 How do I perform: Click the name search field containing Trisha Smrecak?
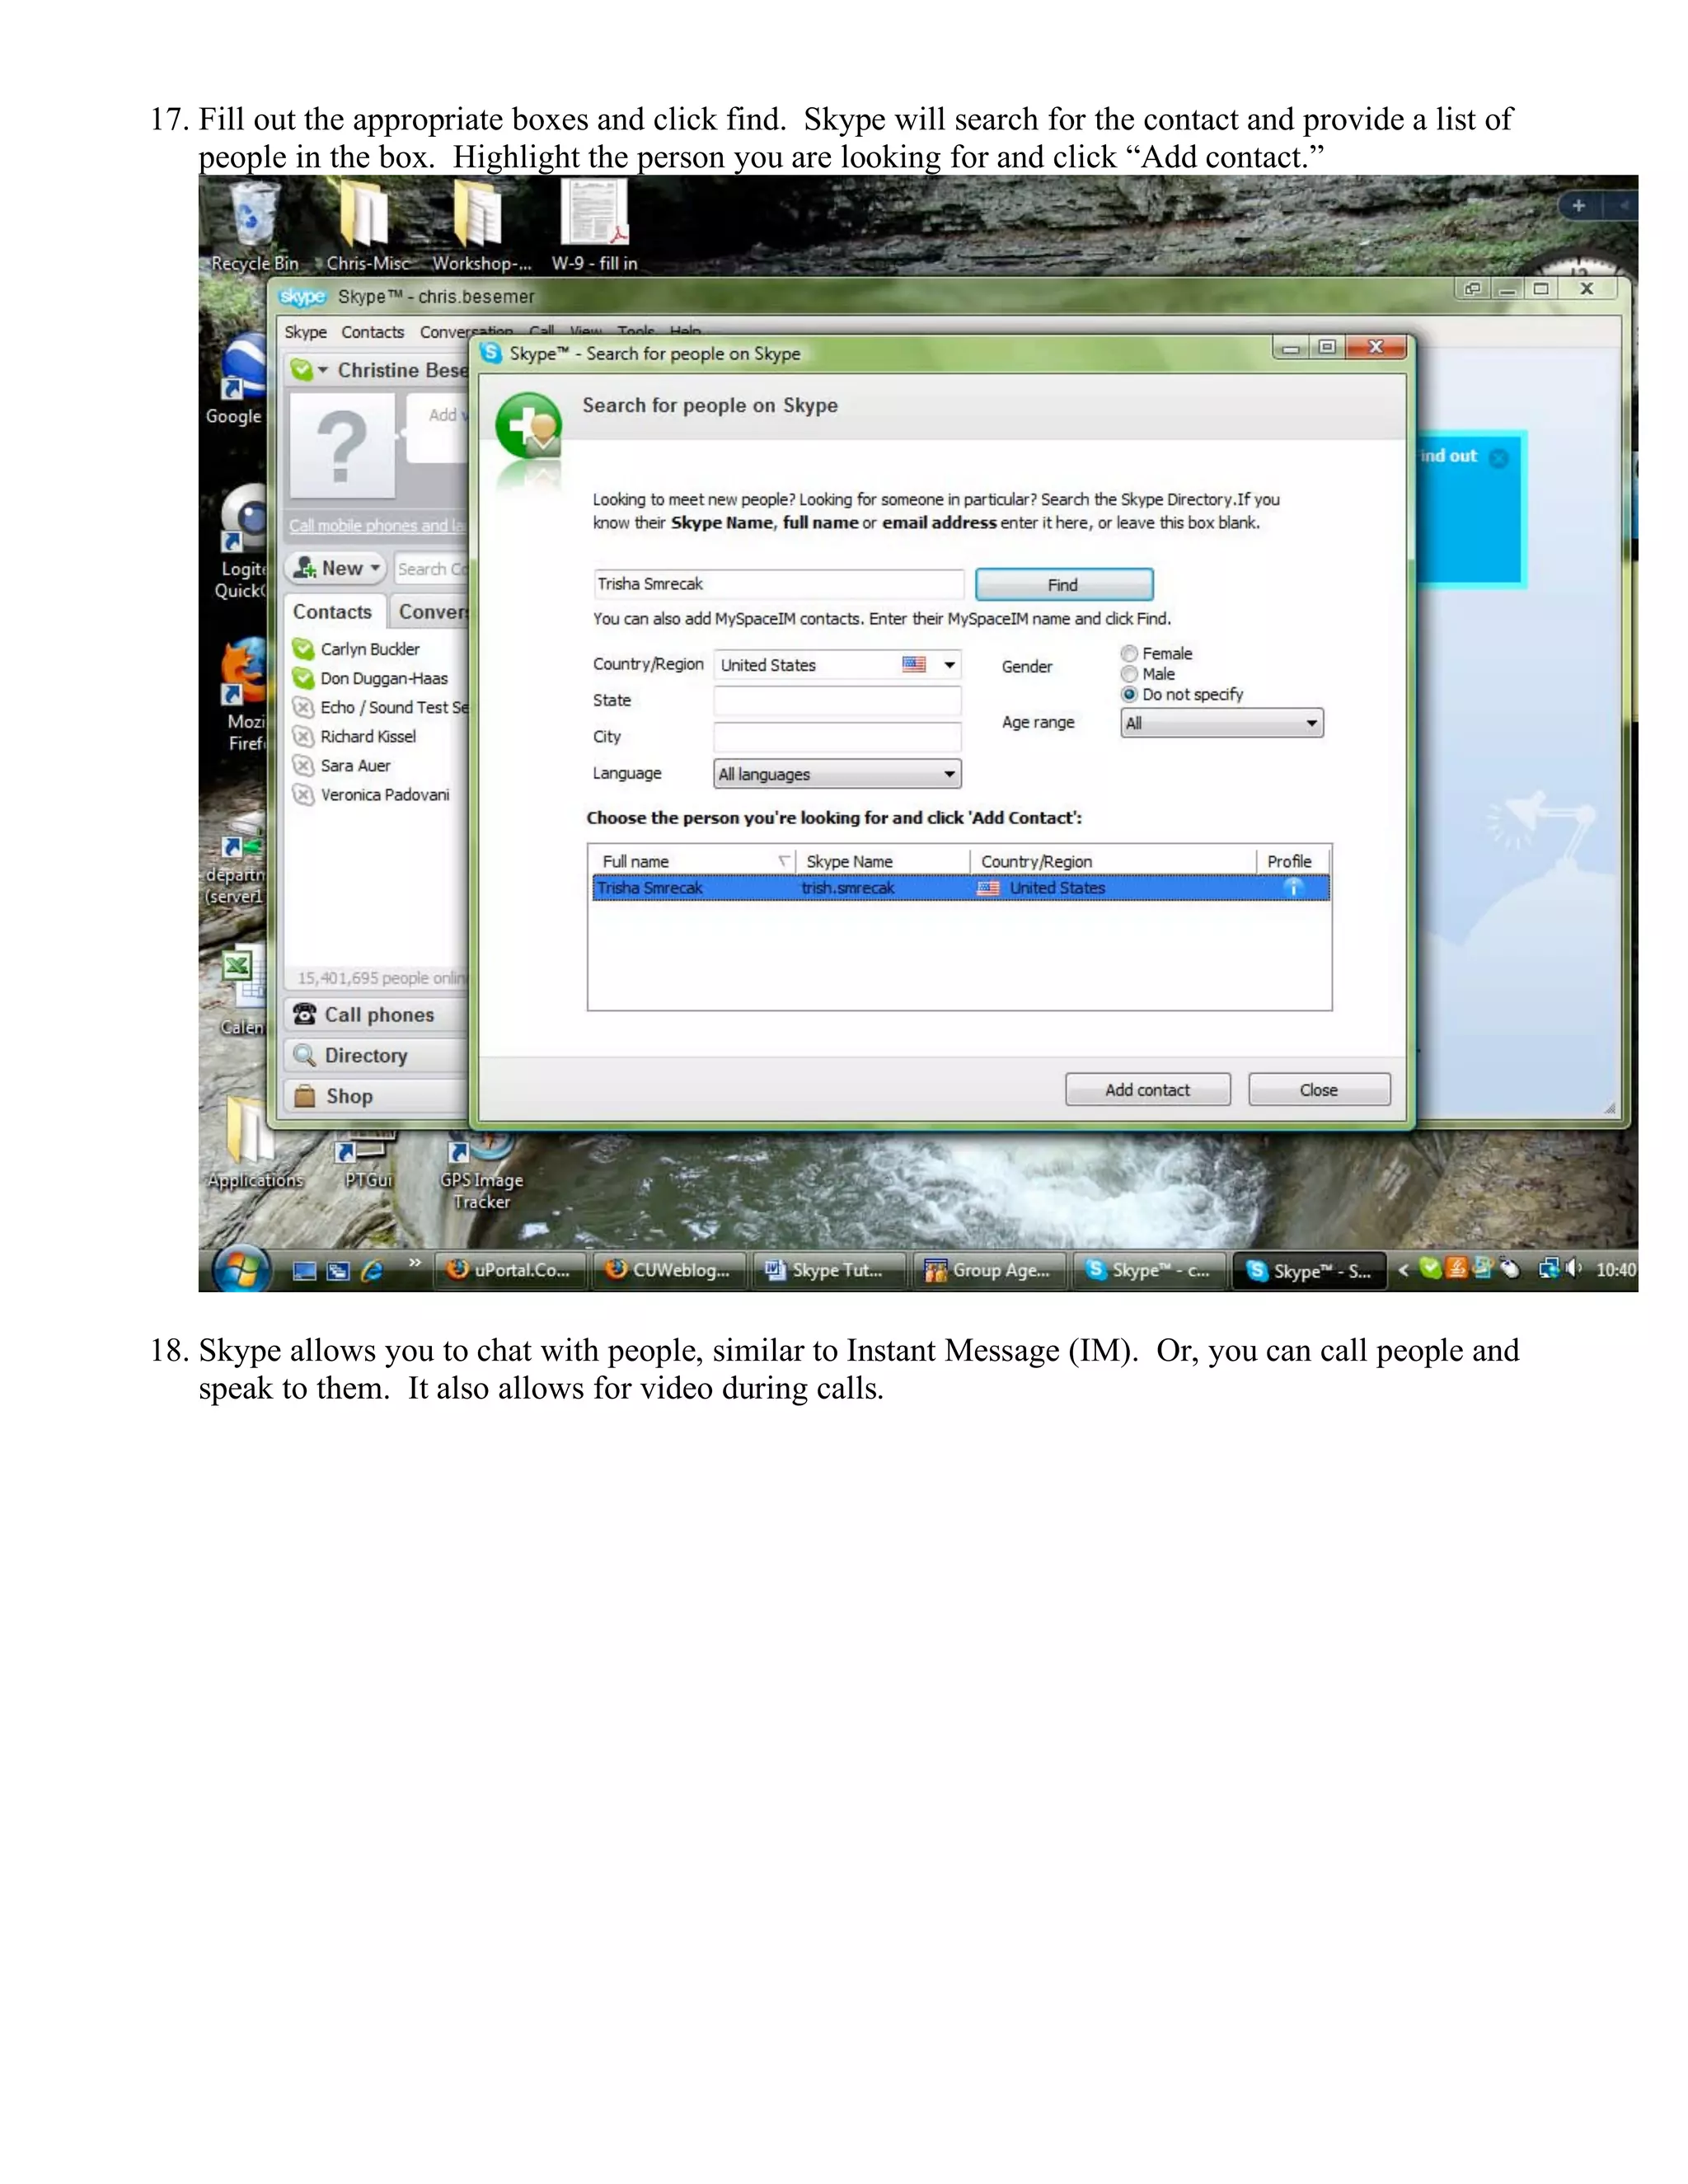click(x=778, y=584)
